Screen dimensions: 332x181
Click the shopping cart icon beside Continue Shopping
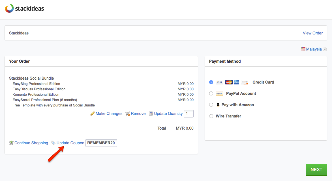coord(11,143)
